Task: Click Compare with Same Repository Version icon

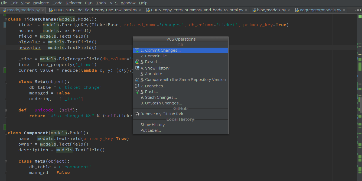Action: (x=137, y=80)
